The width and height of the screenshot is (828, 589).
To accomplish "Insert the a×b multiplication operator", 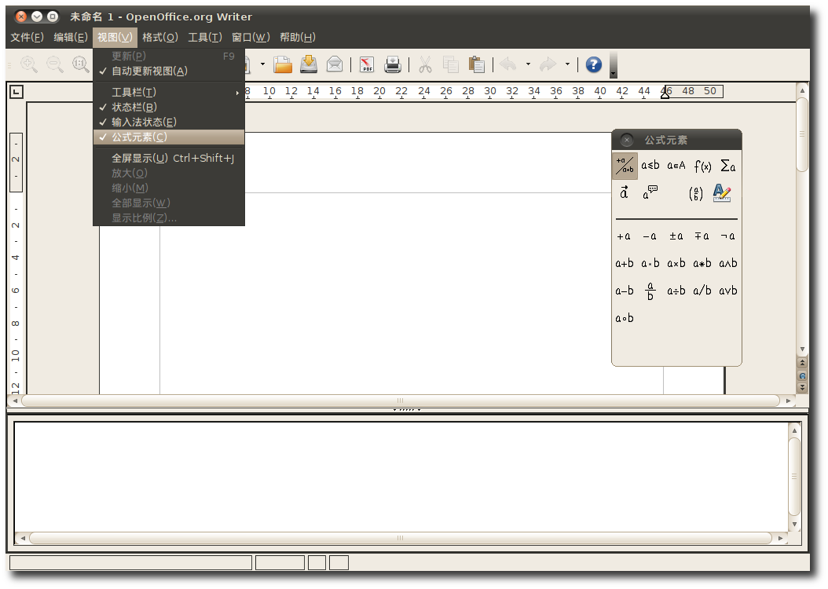I will (676, 264).
